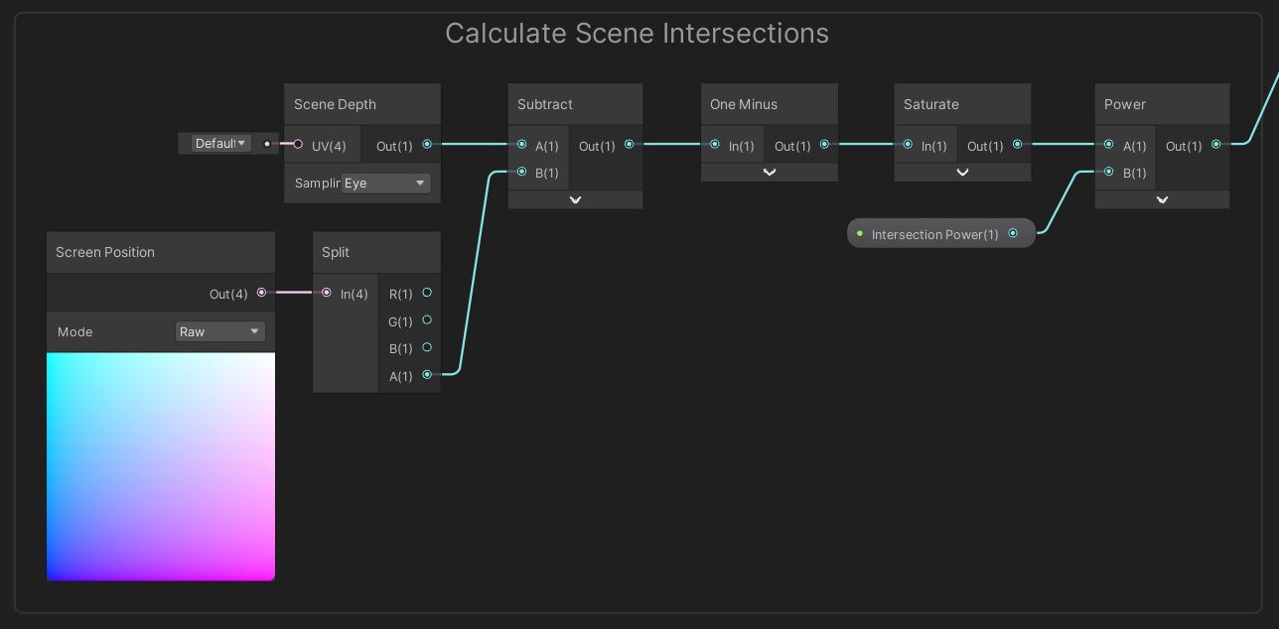This screenshot has width=1279, height=629.
Task: Collapse the Subtract node preview chevron
Action: click(575, 199)
